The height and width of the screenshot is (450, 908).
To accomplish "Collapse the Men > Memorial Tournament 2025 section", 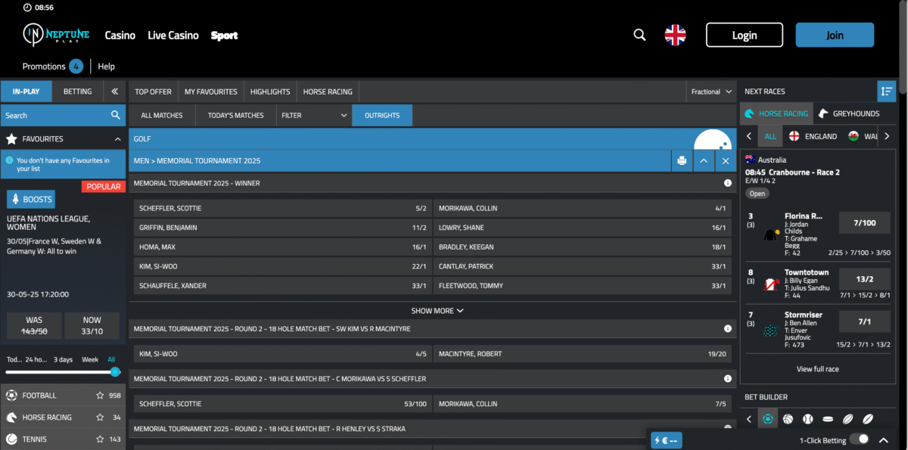I will coord(703,160).
